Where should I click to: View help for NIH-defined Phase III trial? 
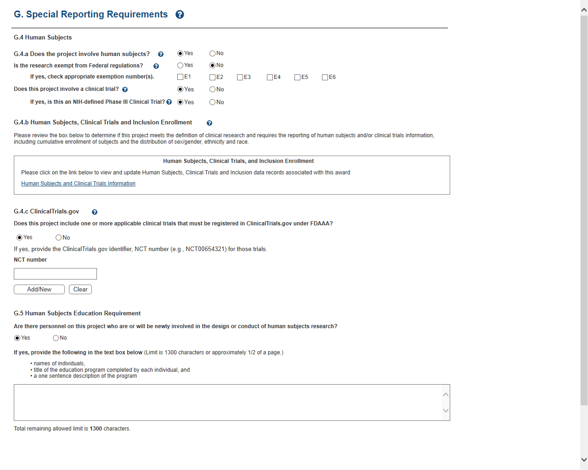(x=169, y=102)
